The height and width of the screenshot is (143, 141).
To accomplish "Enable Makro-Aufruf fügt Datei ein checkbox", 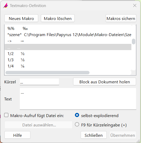I will click(6, 115).
